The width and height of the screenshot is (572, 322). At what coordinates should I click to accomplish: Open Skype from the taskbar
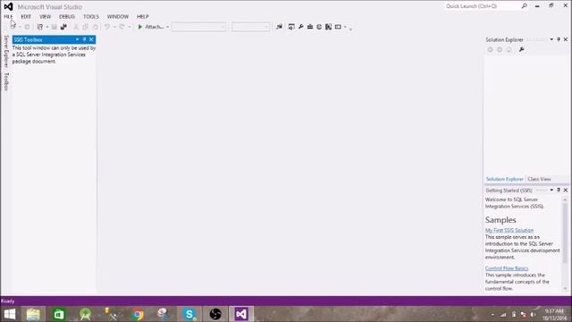tap(189, 314)
